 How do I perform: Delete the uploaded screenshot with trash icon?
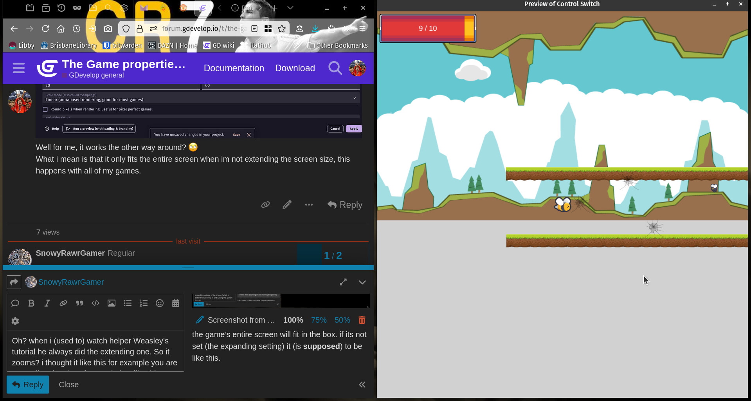click(362, 320)
